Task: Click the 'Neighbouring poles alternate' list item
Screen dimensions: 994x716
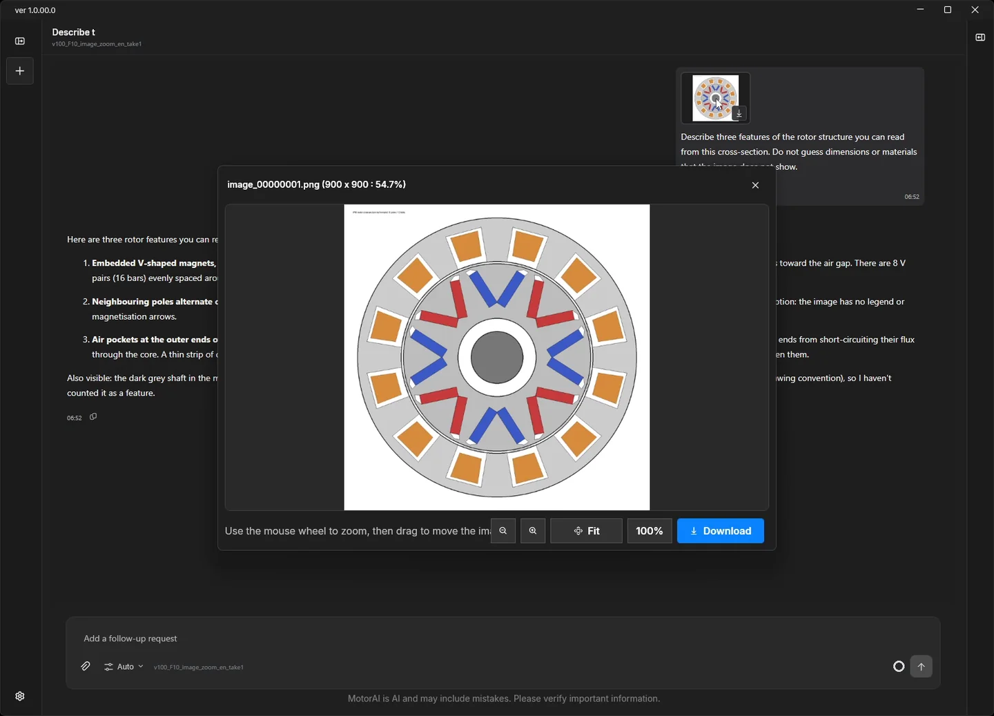Action: pyautogui.click(x=155, y=302)
